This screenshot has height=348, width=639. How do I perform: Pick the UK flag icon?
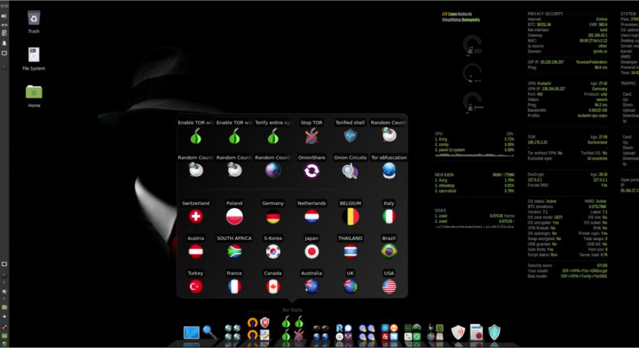click(350, 287)
